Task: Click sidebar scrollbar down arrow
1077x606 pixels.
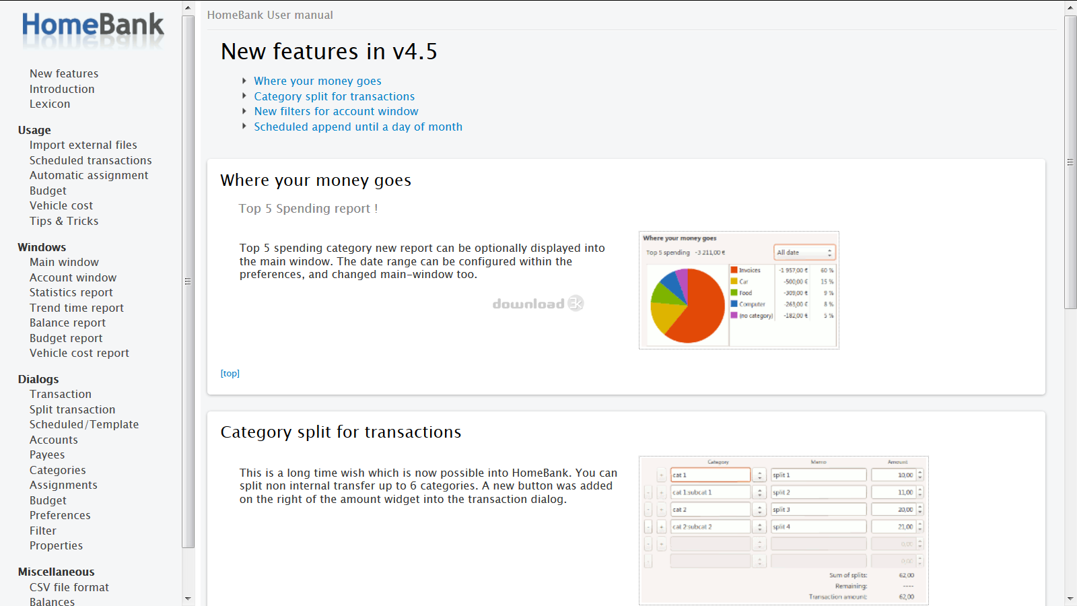Action: click(188, 598)
